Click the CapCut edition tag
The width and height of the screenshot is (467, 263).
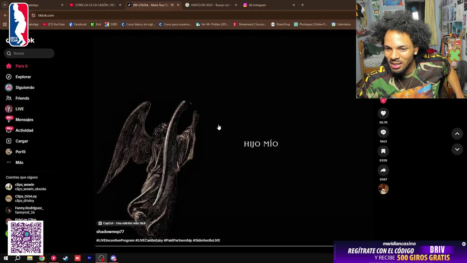point(122,223)
